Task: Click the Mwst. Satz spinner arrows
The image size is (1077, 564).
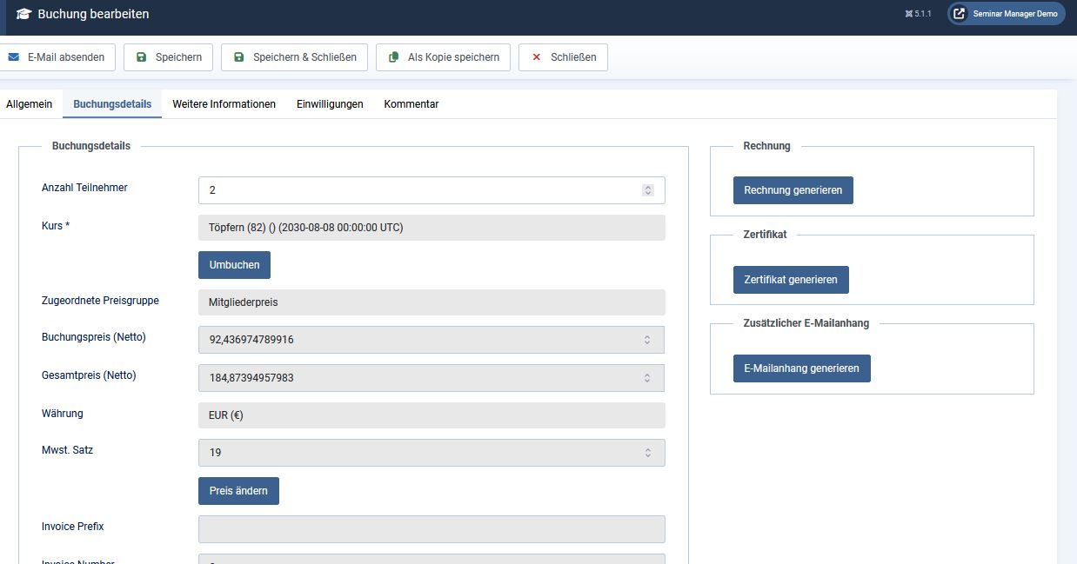Action: coord(647,453)
